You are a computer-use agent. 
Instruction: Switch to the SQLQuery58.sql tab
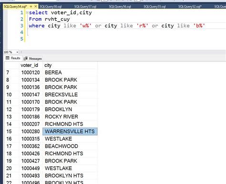[51, 7]
